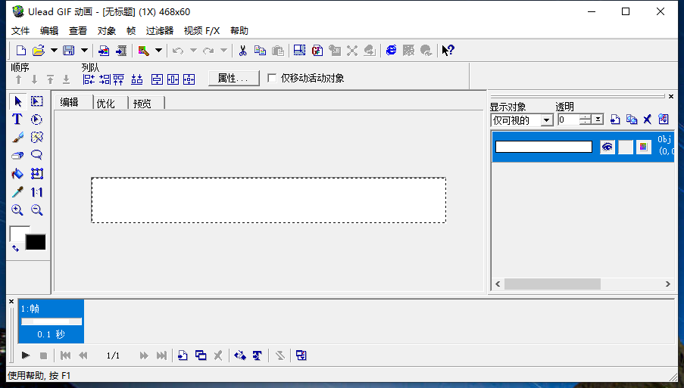Click the Play animation button
Image resolution: width=684 pixels, height=388 pixels.
coord(26,355)
